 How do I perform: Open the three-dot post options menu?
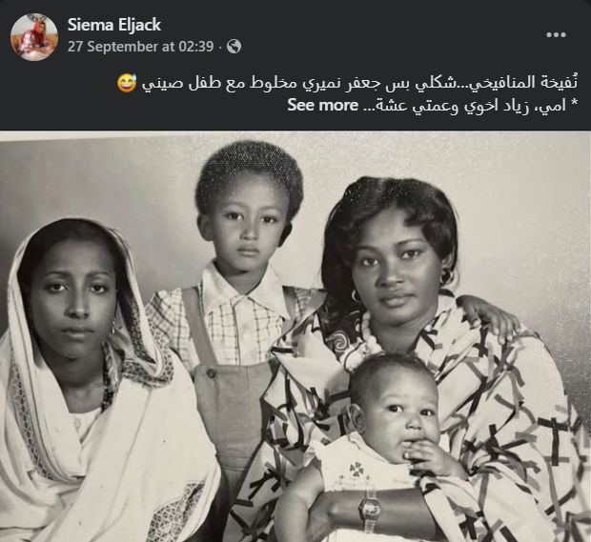556,34
